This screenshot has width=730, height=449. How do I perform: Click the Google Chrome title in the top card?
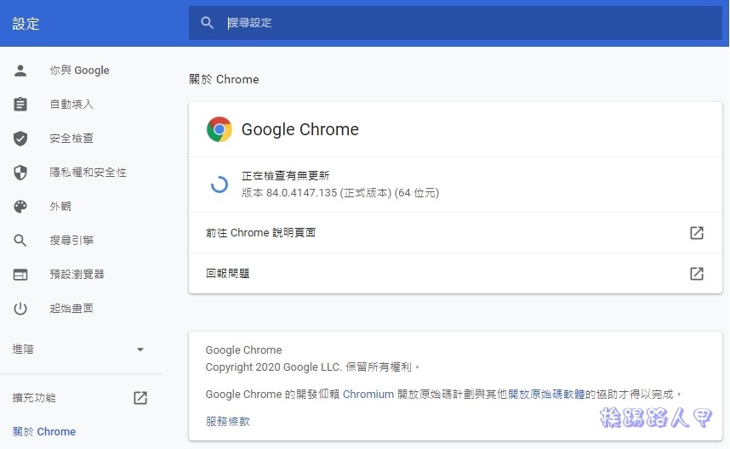(x=300, y=129)
